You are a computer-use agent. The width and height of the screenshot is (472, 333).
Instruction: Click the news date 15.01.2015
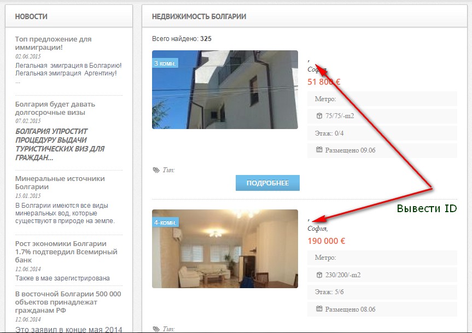pyautogui.click(x=28, y=196)
